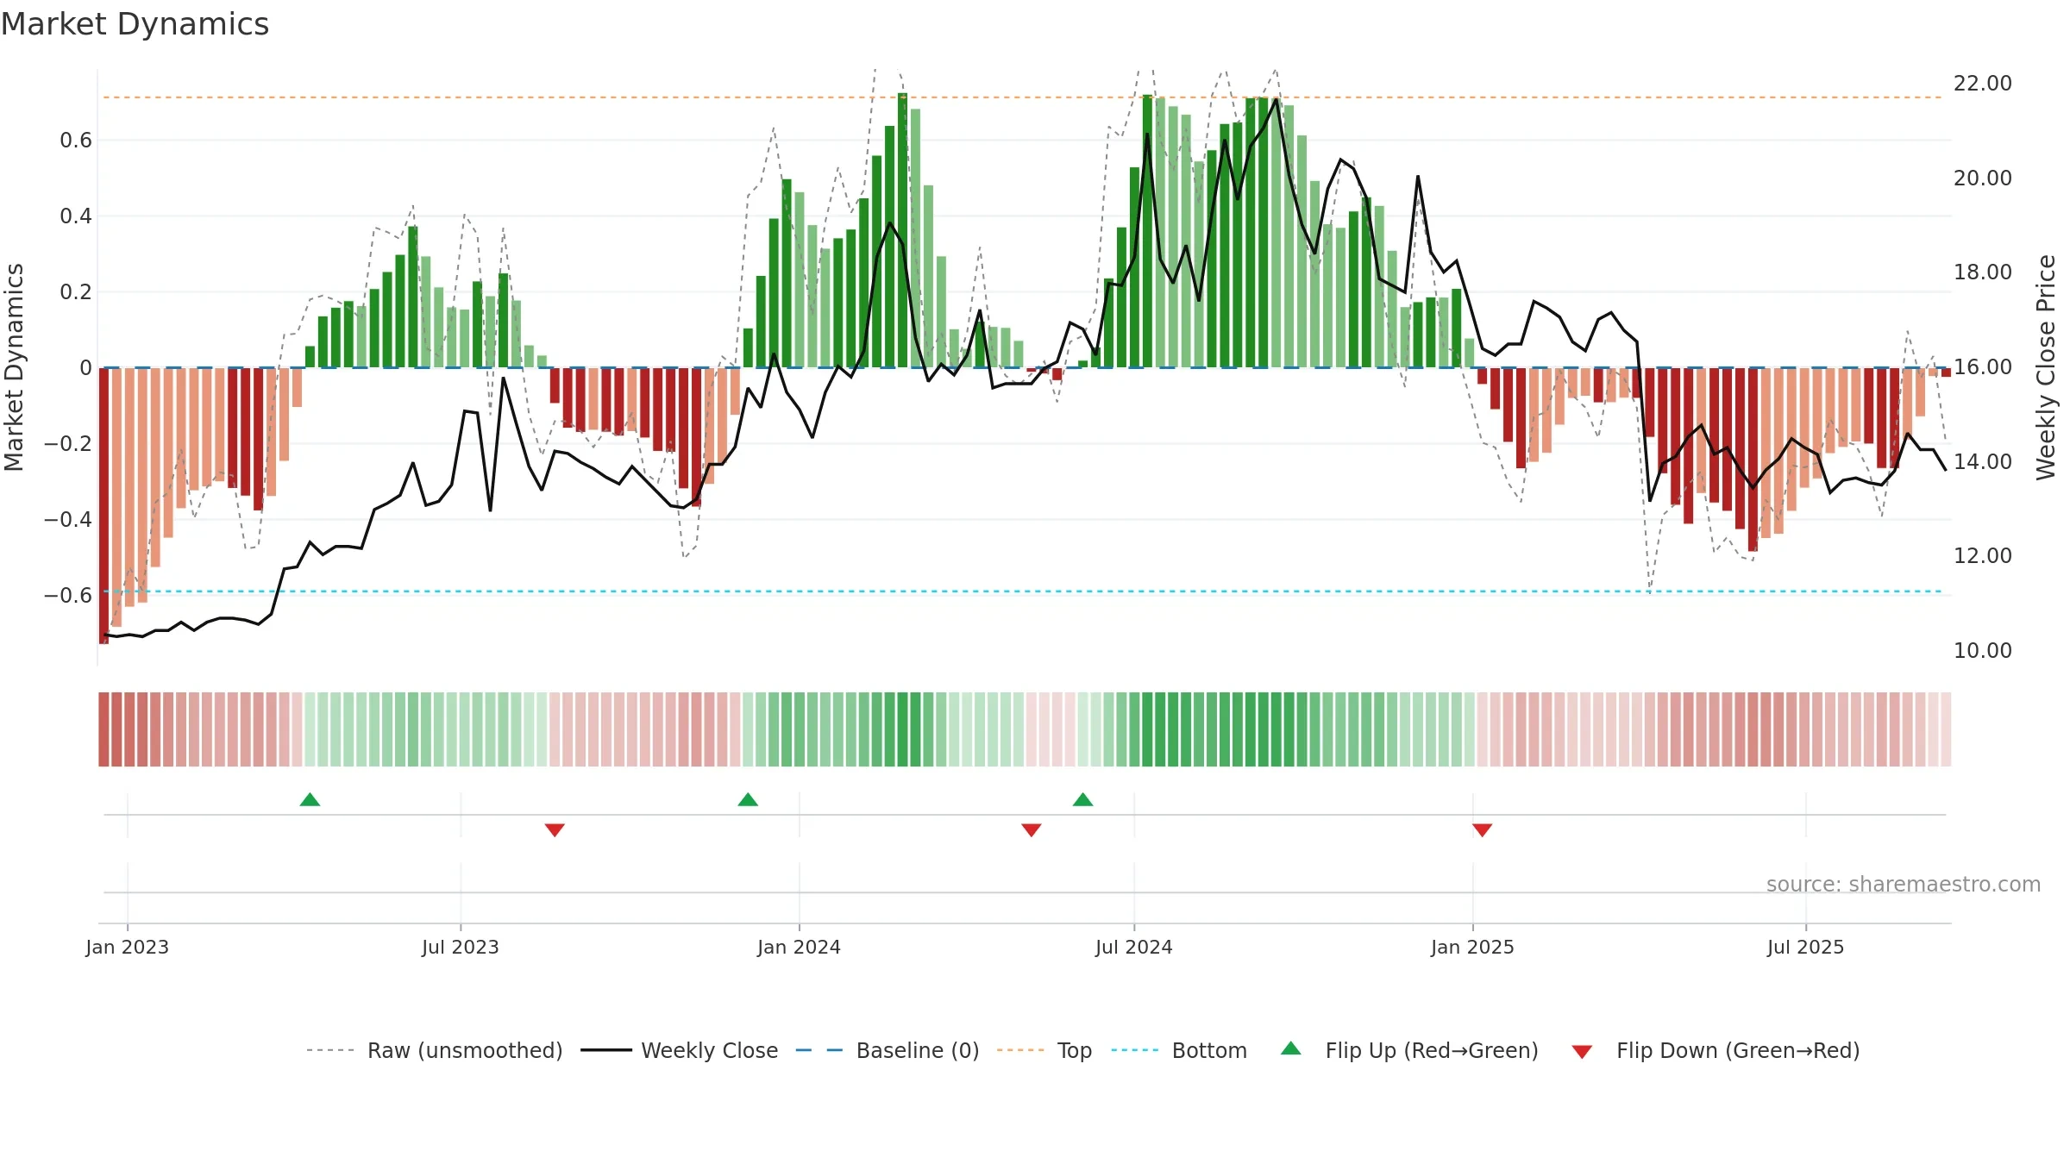Click the 16.00 price axis value
The width and height of the screenshot is (2070, 1164).
[x=1983, y=367]
